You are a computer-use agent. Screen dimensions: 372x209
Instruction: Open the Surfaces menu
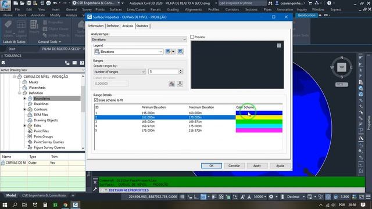(116, 9)
